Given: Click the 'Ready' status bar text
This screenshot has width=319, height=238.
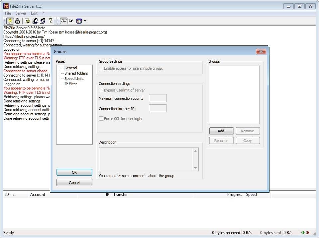Looking at the screenshot, I should (9, 232).
